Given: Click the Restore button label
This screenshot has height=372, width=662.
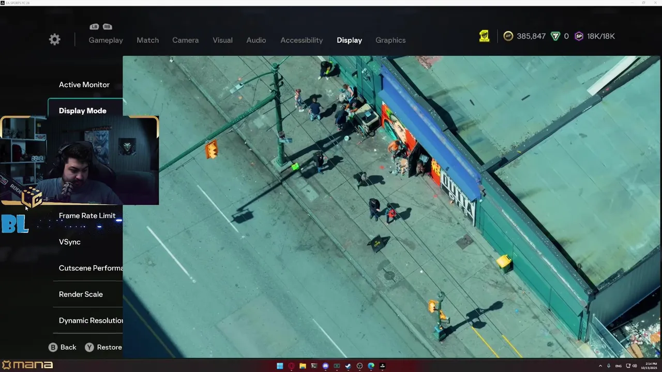Looking at the screenshot, I should pyautogui.click(x=109, y=347).
